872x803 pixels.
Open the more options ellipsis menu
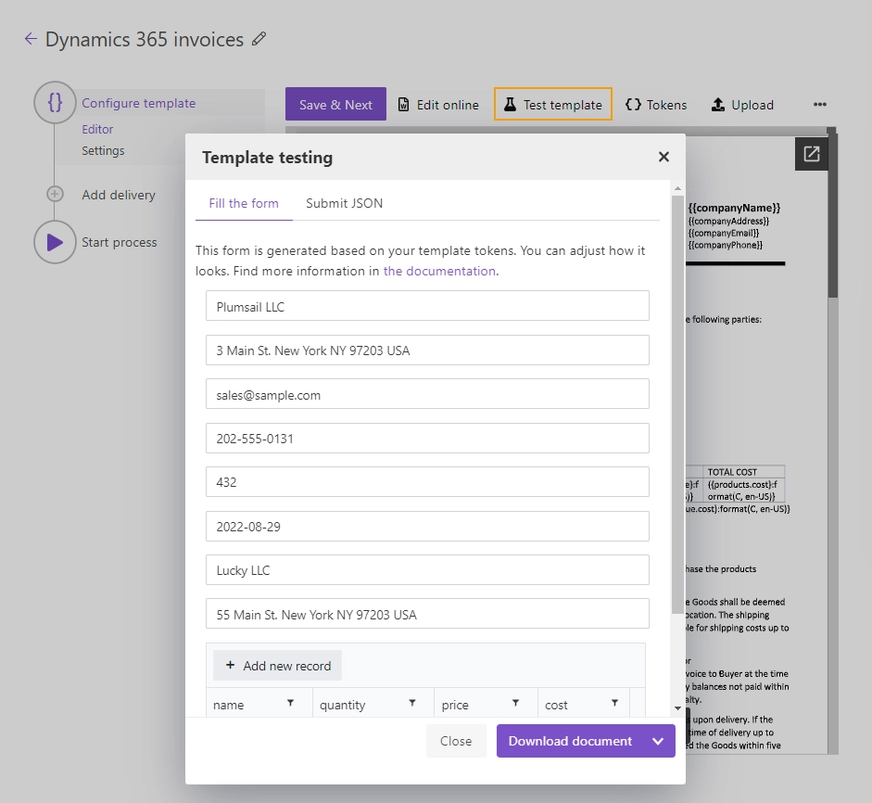pyautogui.click(x=819, y=105)
